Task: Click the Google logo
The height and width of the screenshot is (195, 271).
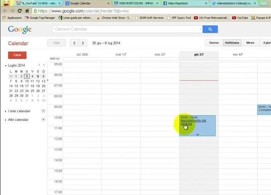Action: [19, 29]
